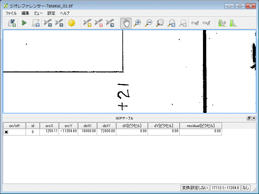Image resolution: width=259 pixels, height=194 pixels.
Task: Select the Add Point tool
Action: (87, 23)
